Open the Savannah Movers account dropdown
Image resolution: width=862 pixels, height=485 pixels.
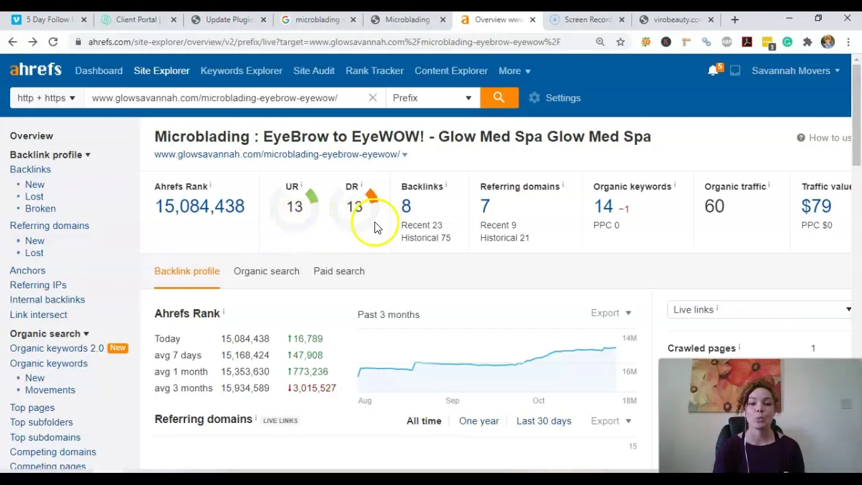click(x=796, y=71)
